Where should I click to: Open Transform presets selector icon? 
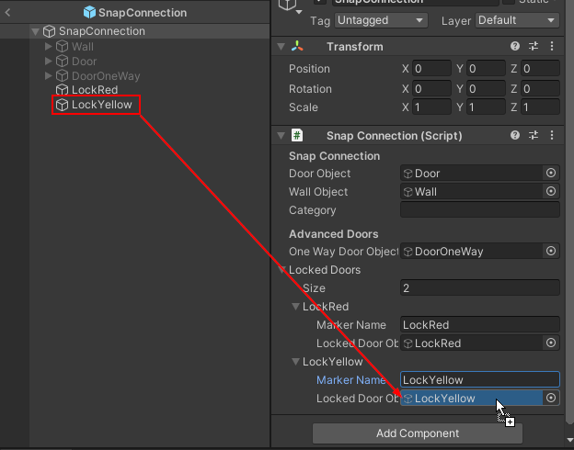click(x=534, y=47)
